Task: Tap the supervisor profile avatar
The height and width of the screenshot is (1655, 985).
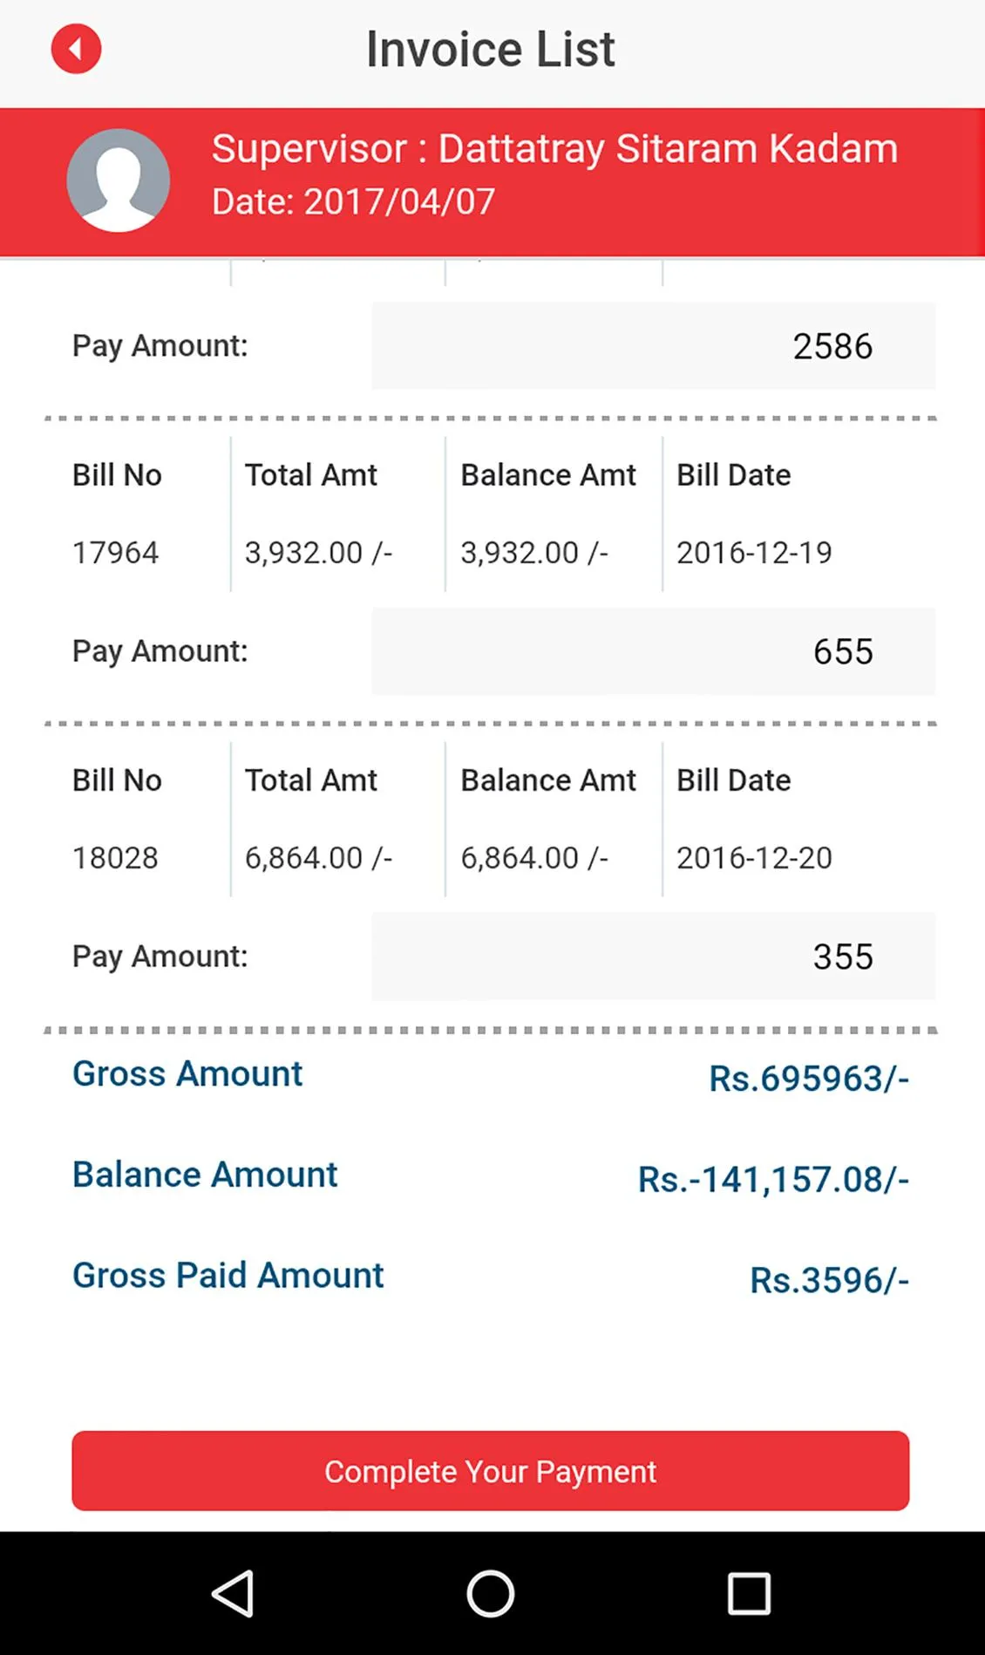Action: pyautogui.click(x=119, y=180)
